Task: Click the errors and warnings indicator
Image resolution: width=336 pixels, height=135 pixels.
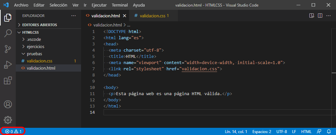Action: pos(13,131)
